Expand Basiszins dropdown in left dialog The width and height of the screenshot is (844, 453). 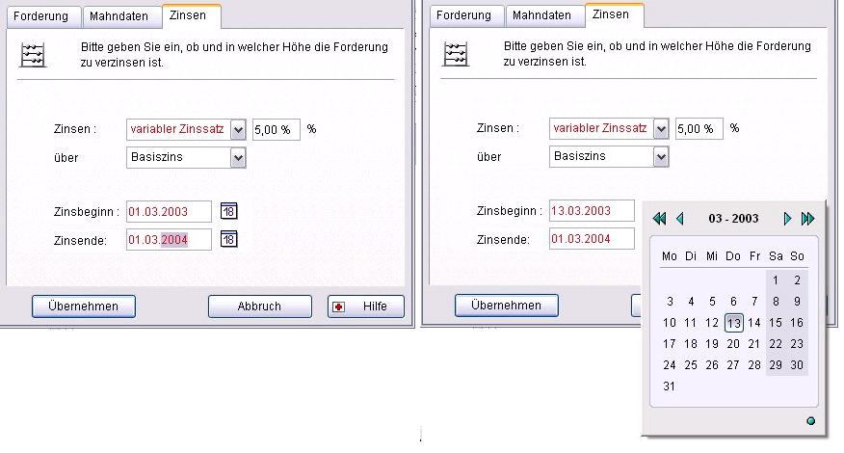238,157
